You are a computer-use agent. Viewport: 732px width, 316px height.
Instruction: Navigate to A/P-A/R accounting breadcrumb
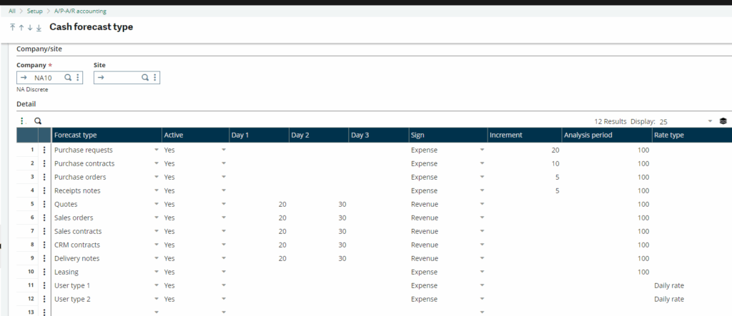tap(80, 11)
